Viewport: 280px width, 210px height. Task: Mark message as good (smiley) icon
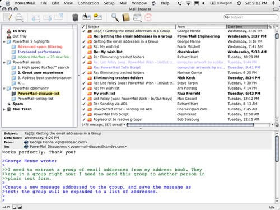tap(97, 17)
